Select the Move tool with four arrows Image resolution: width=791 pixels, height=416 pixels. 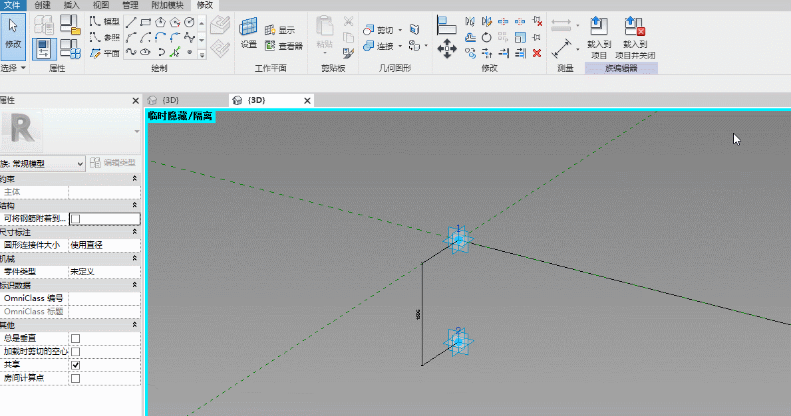(x=447, y=49)
